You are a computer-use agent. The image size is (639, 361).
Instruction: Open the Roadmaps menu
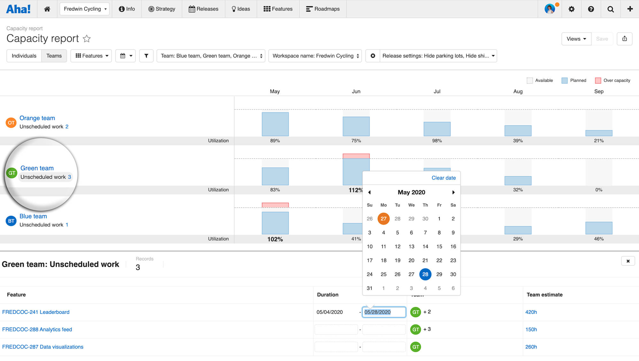(323, 9)
